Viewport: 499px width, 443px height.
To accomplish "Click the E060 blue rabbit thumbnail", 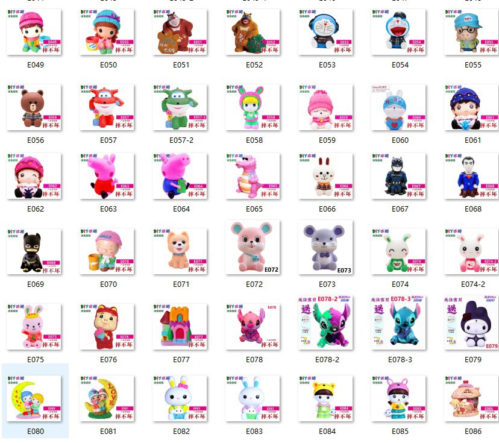I will (x=398, y=107).
